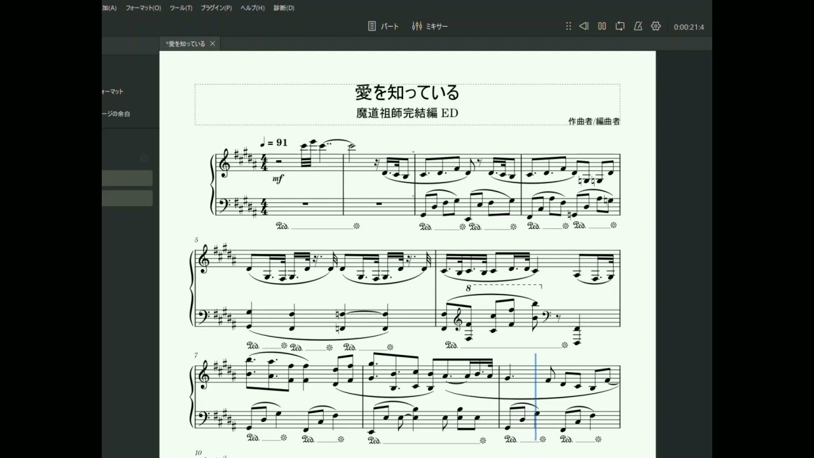This screenshot has width=814, height=458.
Task: Open the プラグイン(P) menu
Action: point(217,8)
